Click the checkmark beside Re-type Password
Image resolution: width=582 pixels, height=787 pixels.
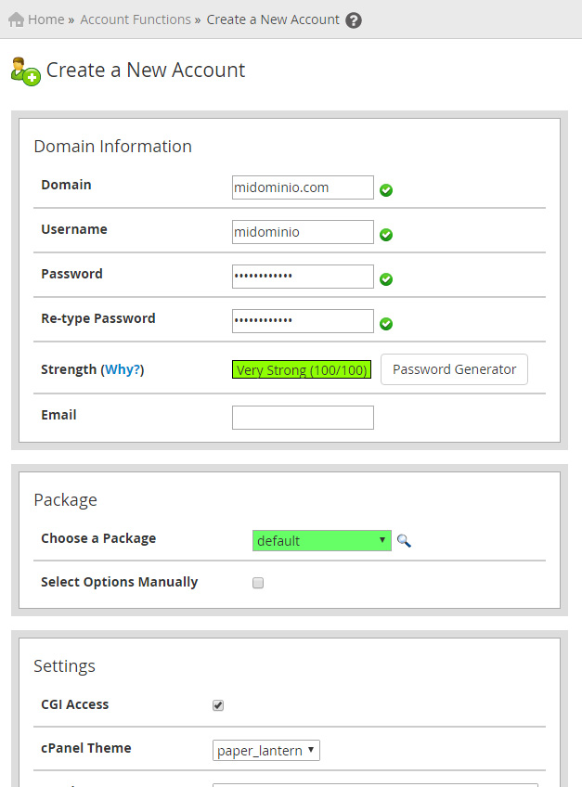point(386,323)
